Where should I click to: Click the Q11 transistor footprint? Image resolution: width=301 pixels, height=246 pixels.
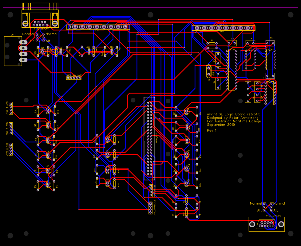pyautogui.click(x=108, y=184)
